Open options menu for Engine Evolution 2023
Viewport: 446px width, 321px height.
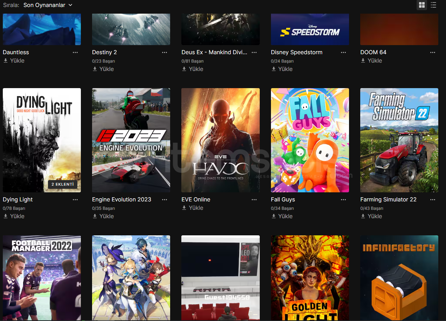tap(165, 199)
